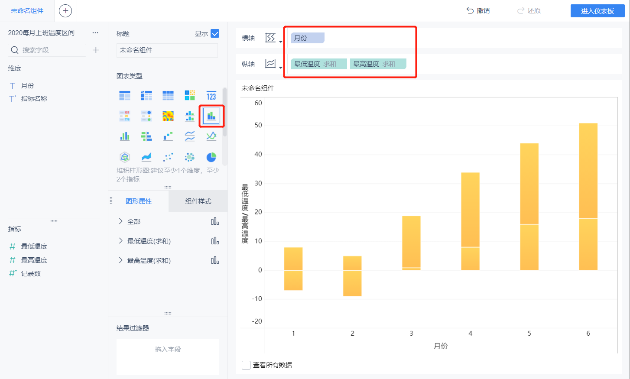Expand the 全部 properties section

(x=121, y=221)
